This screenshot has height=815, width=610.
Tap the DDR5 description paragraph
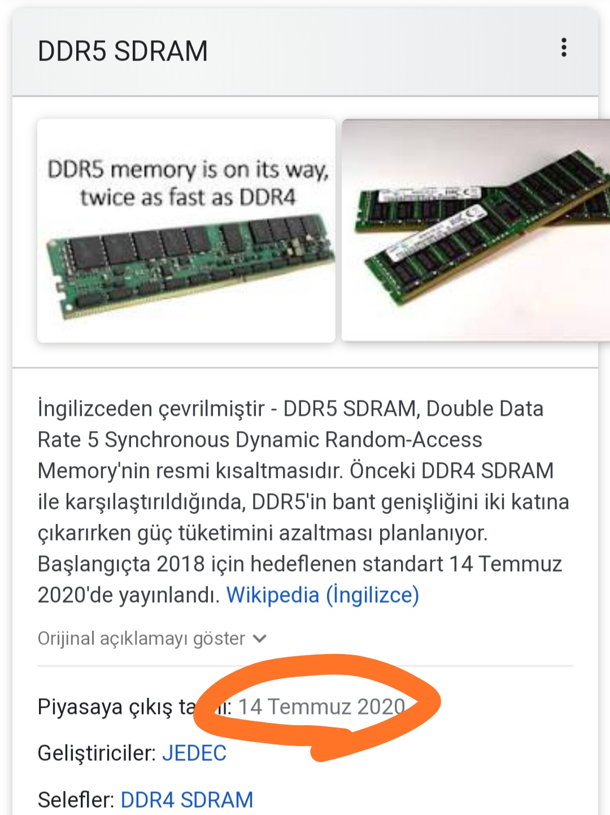click(304, 502)
